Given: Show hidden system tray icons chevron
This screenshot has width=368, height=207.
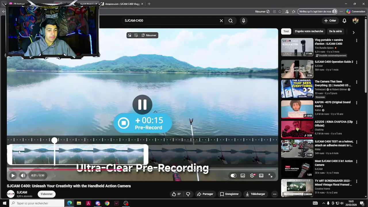Looking at the screenshot, I should point(323,203).
